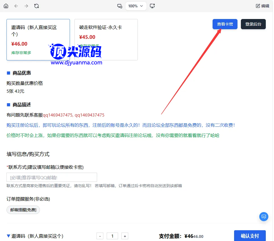Click the 查看卡密 button
The height and width of the screenshot is (241, 274).
(225, 24)
